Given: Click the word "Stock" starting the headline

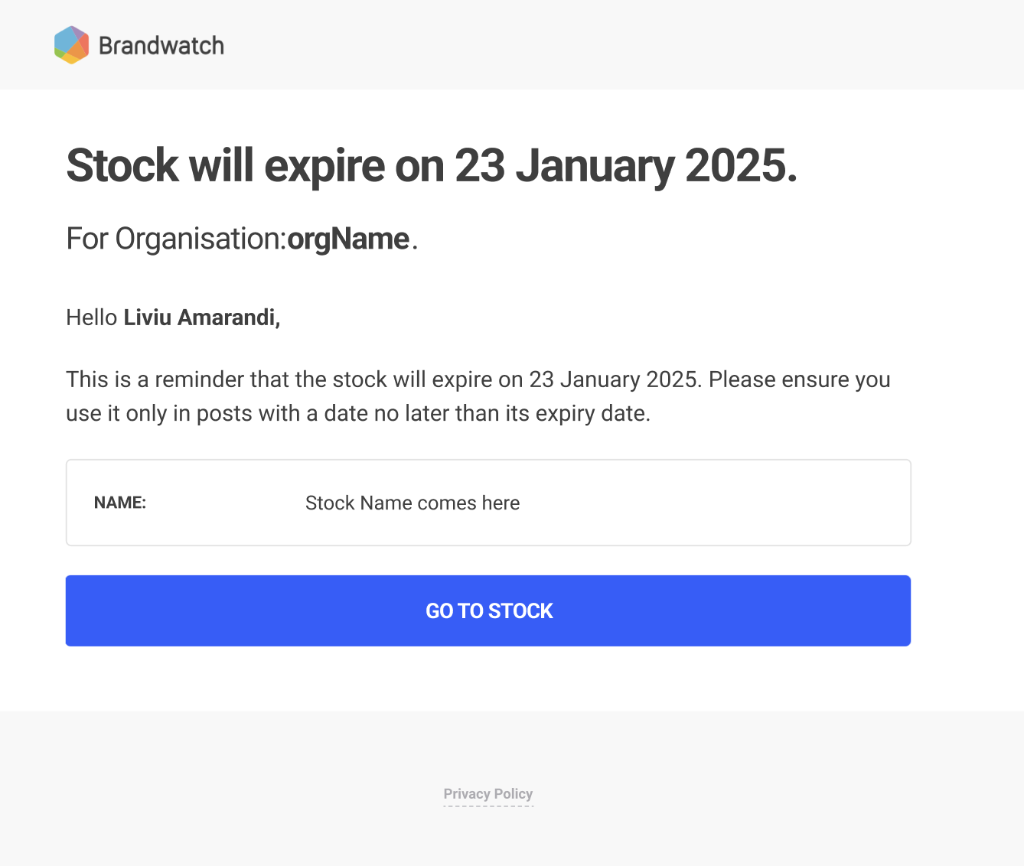Looking at the screenshot, I should point(122,165).
